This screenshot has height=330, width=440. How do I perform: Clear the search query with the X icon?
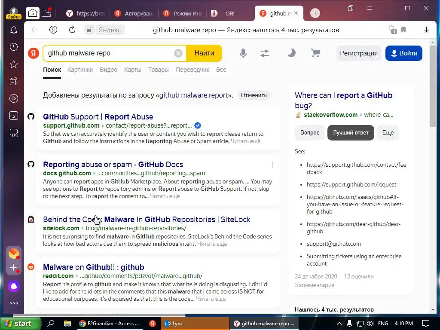click(178, 53)
